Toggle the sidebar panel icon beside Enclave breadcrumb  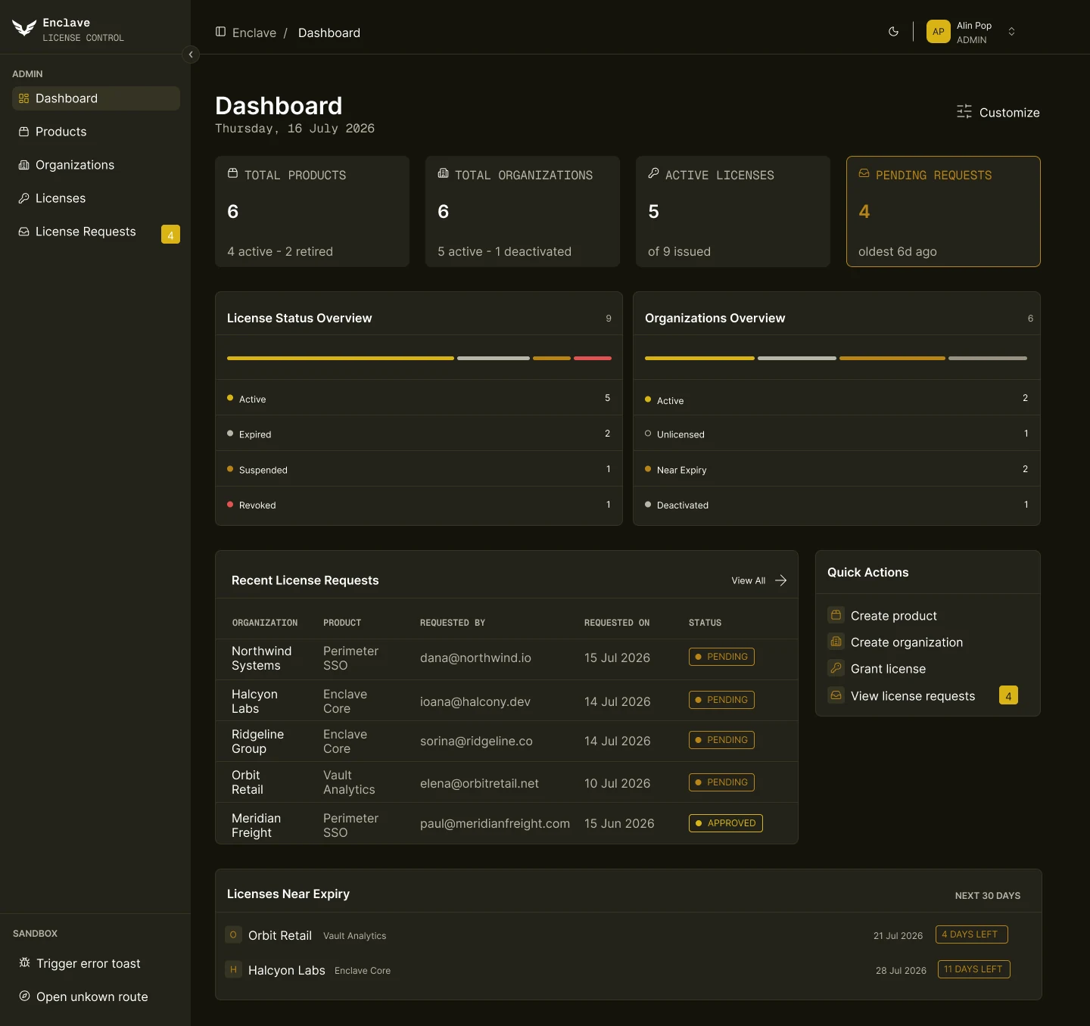(220, 32)
